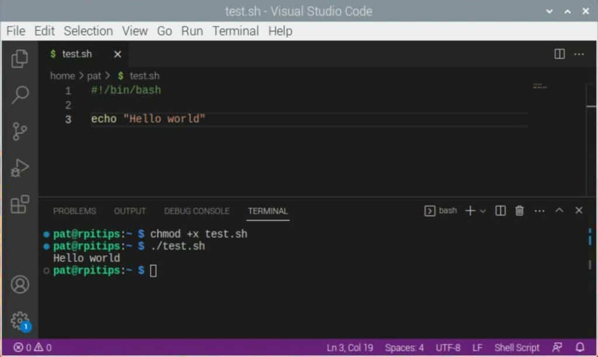Open the Terminal menu
The image size is (598, 357).
click(x=236, y=31)
